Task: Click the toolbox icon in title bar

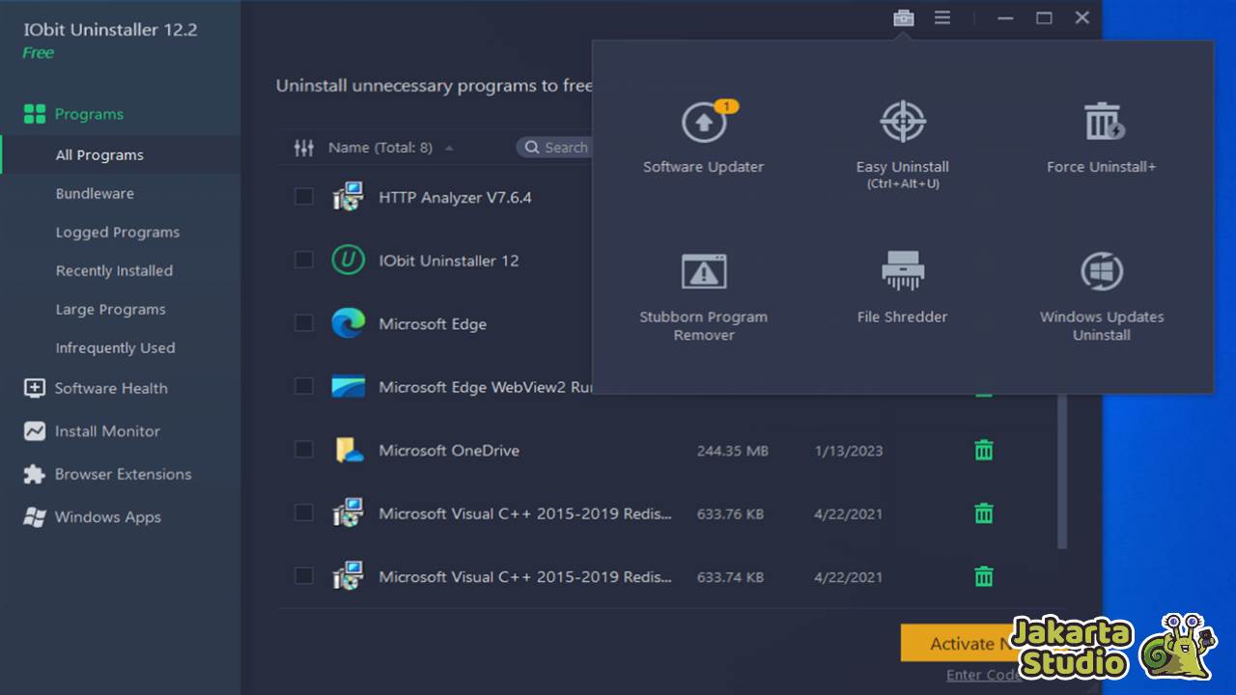Action: click(903, 18)
